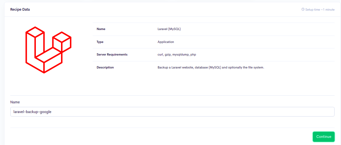Click the red Laravel logo image
341x145 pixels.
(48, 50)
